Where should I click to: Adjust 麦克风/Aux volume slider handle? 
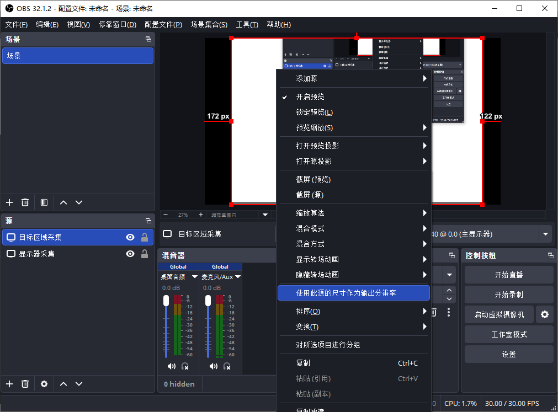click(208, 301)
